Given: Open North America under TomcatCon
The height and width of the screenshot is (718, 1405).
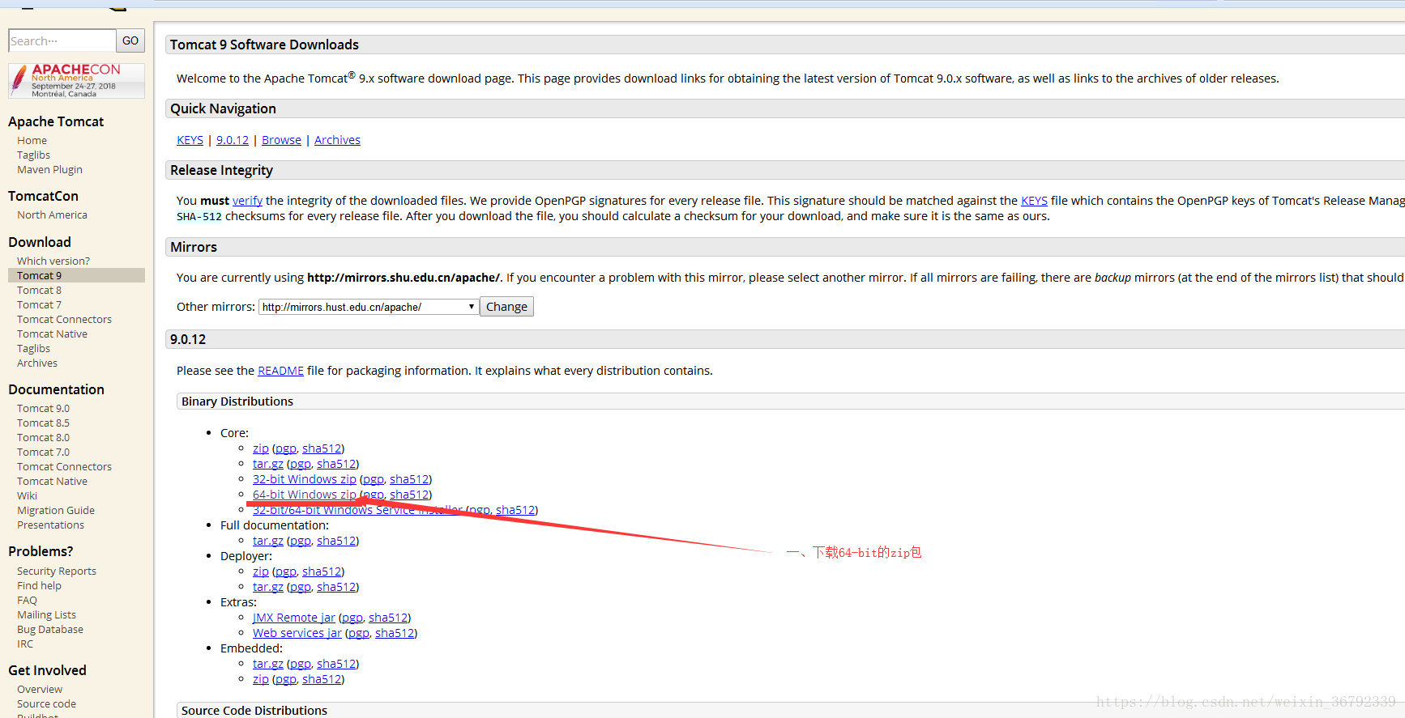Looking at the screenshot, I should [x=52, y=215].
